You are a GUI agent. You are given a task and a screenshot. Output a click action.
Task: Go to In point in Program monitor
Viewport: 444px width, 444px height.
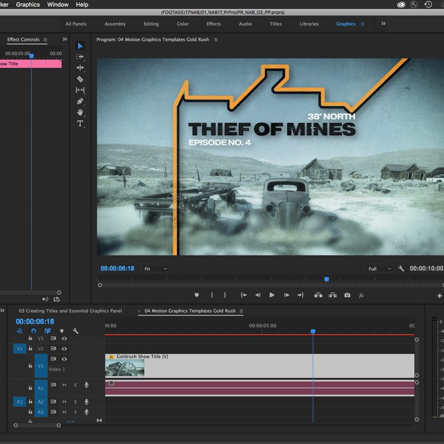pyautogui.click(x=244, y=295)
